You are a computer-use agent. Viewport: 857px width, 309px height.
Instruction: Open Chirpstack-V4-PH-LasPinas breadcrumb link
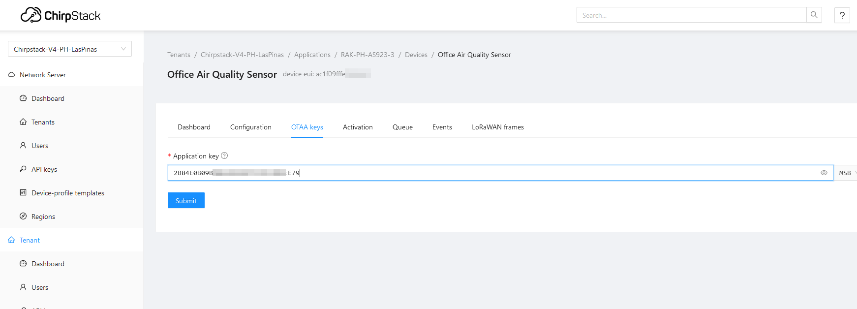[242, 55]
